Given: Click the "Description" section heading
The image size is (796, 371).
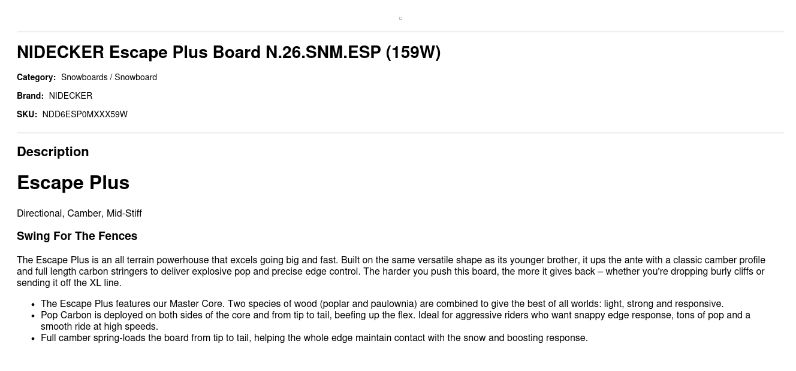Looking at the screenshot, I should [53, 152].
